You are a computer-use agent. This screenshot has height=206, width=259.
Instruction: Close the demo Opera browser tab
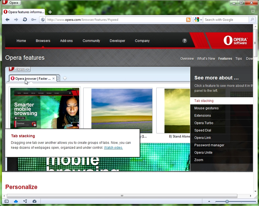pos(54,79)
